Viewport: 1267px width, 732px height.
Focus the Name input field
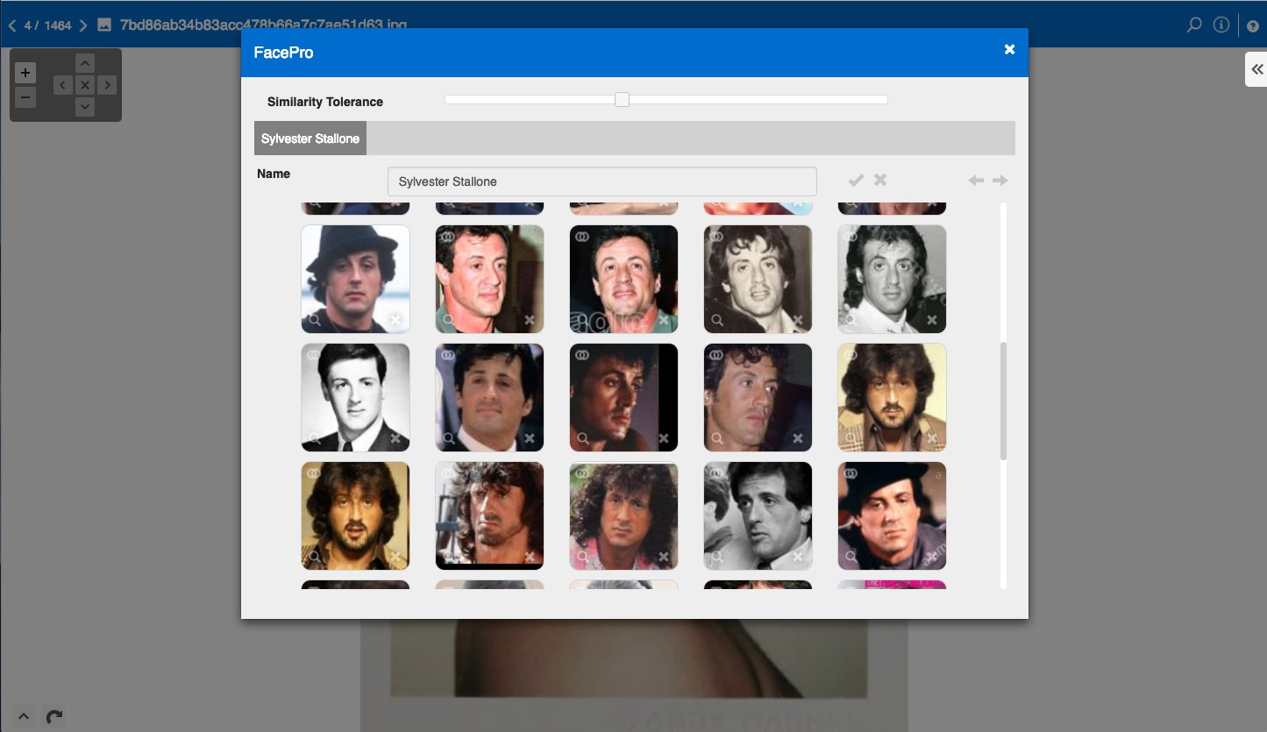[x=602, y=181]
